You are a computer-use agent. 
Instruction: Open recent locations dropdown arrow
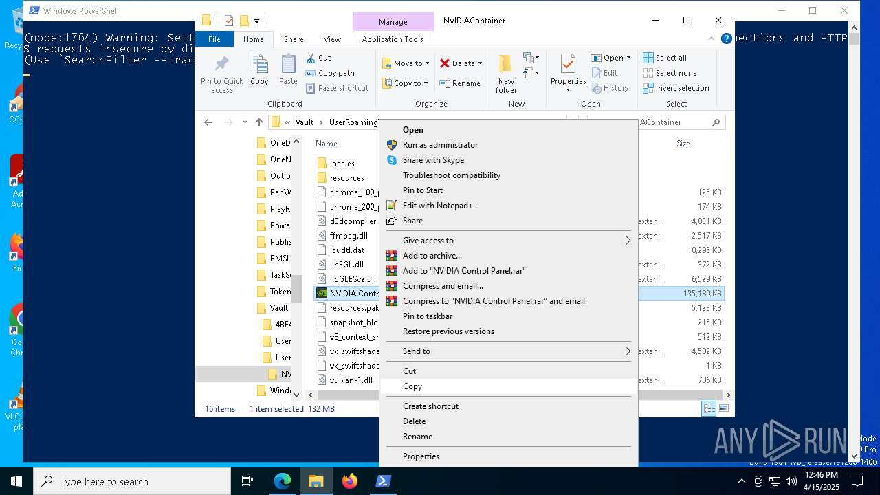click(245, 122)
